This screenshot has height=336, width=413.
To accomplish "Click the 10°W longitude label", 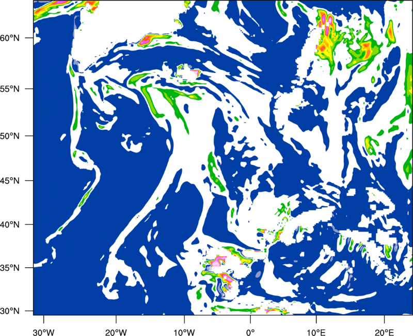I will 184,332.
